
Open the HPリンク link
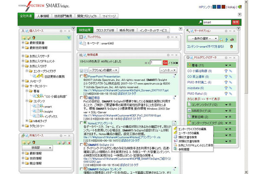[204, 7]
